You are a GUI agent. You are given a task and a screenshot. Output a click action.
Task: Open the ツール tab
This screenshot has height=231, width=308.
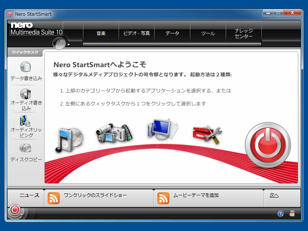coord(208,33)
